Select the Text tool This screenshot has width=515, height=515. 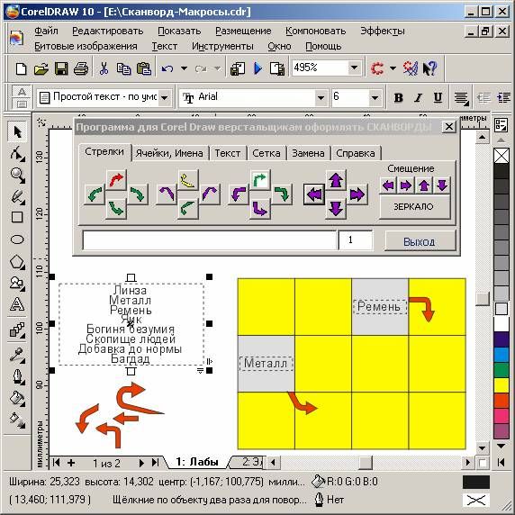click(17, 303)
